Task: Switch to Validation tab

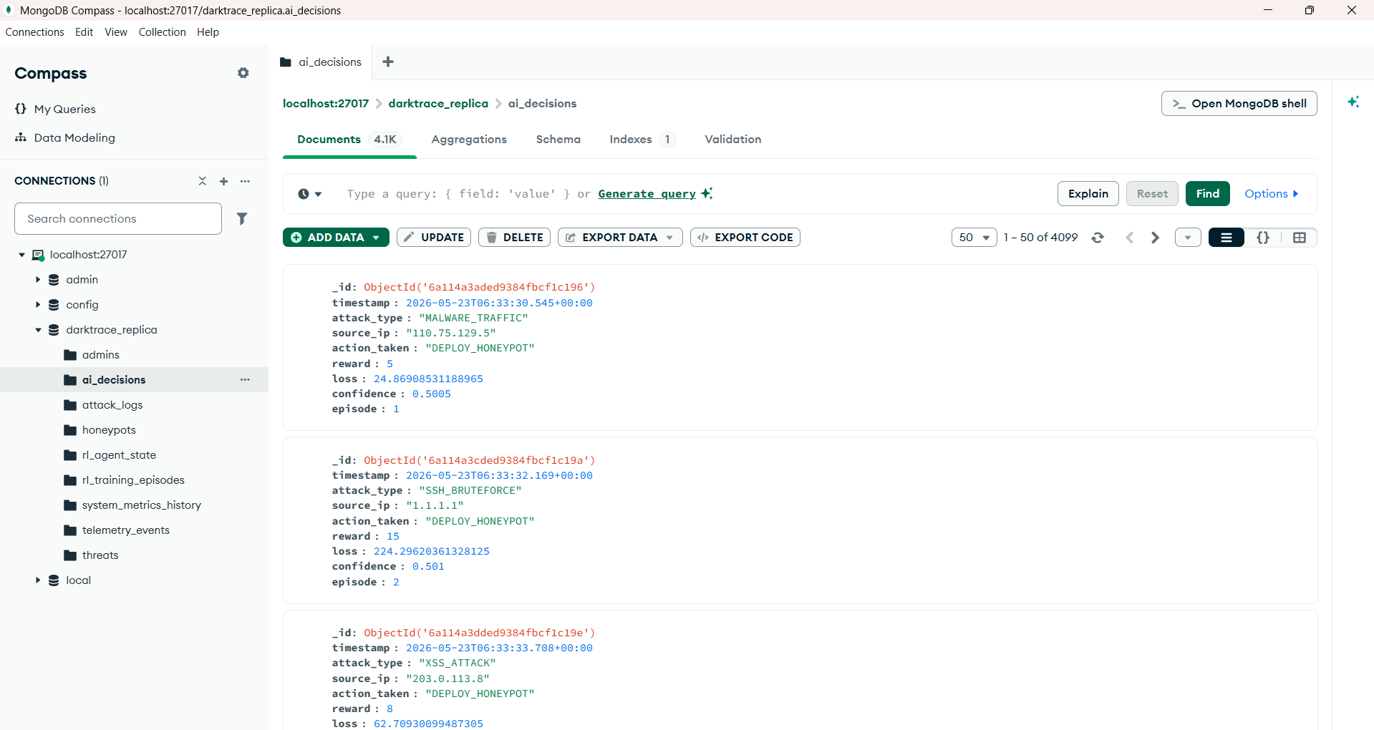Action: (x=732, y=140)
